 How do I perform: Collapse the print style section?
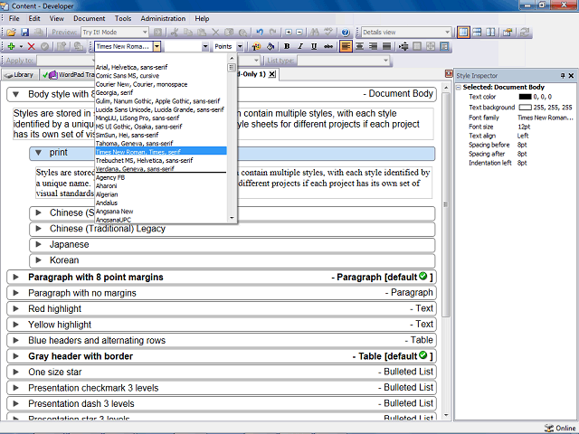(x=38, y=153)
